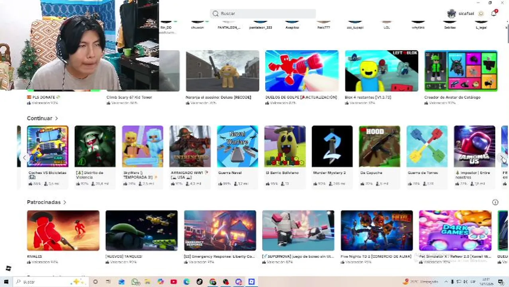
Task: Open SkyWars Temporada game thumbnail
Action: coord(143,146)
